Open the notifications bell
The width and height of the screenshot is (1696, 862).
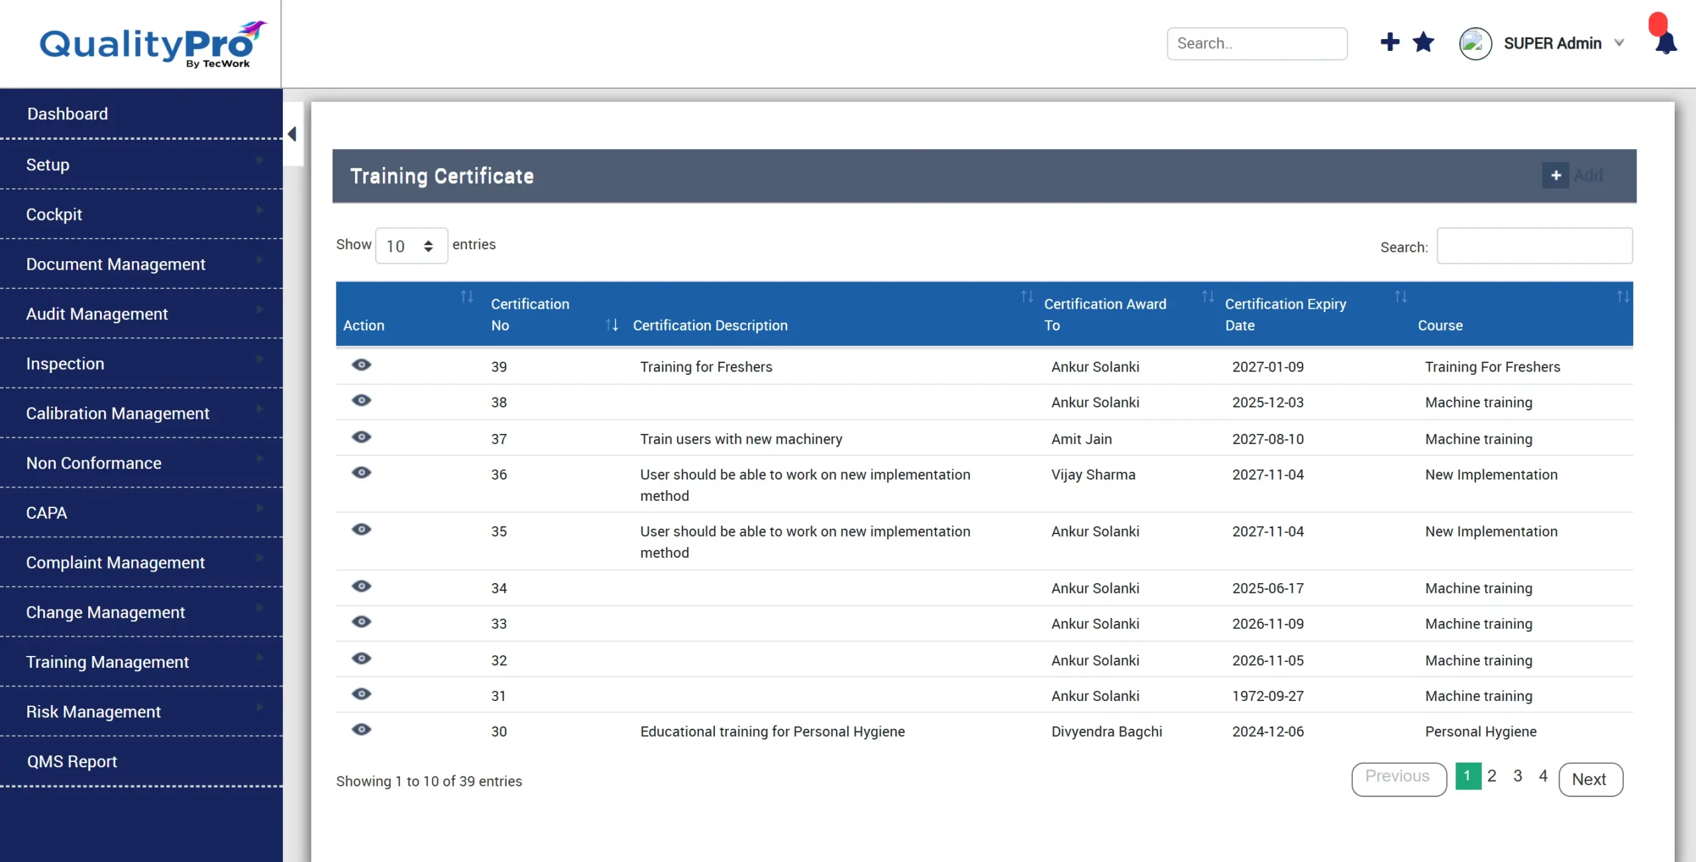coord(1666,43)
